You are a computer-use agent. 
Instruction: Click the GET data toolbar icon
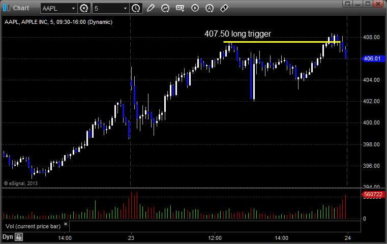click(x=180, y=8)
